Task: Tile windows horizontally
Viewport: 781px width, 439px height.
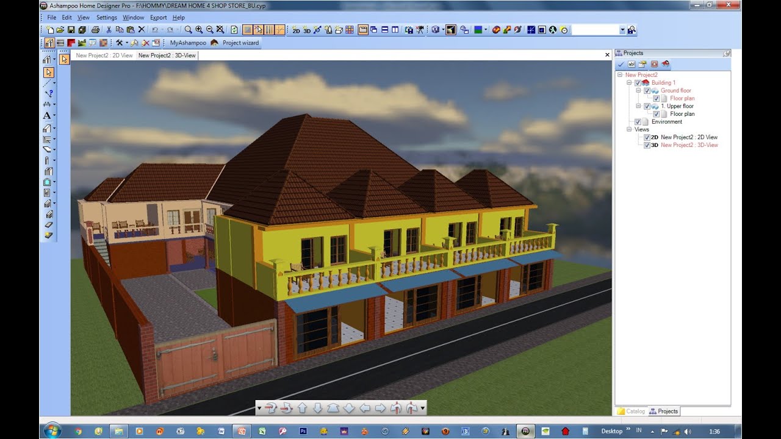Action: point(384,29)
